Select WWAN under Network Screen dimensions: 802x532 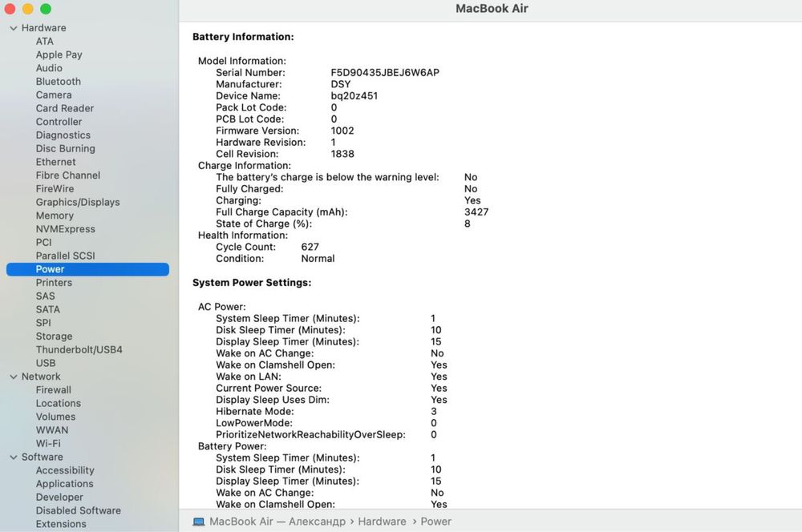[51, 430]
